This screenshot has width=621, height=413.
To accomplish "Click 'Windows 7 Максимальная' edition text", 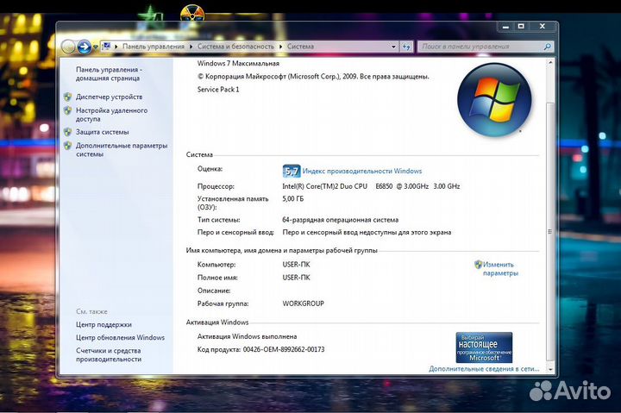I will coord(238,63).
